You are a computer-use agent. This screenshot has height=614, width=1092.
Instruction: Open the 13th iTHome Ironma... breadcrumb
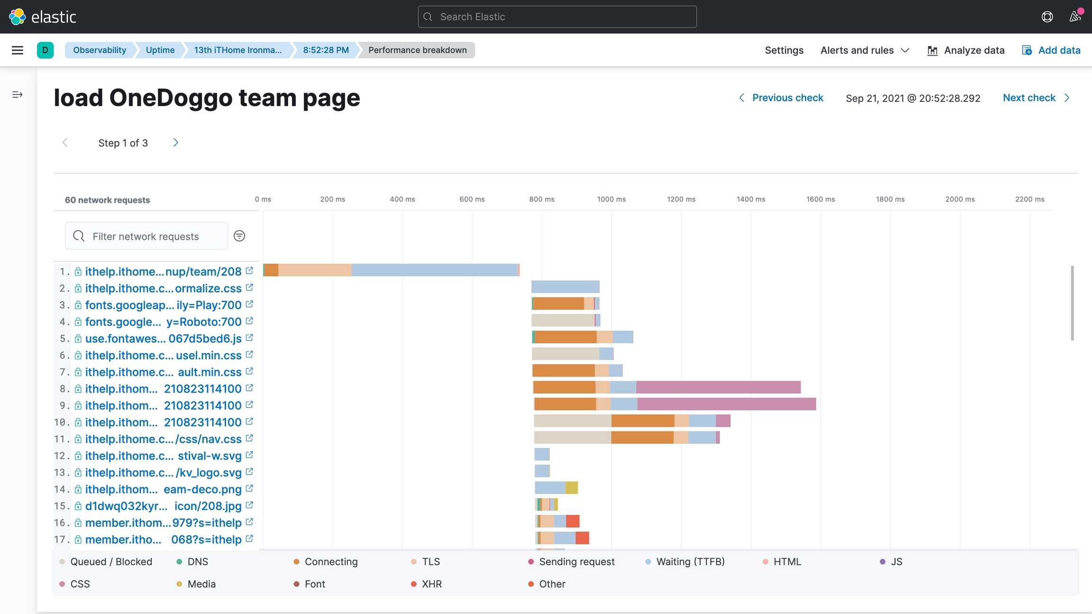point(238,50)
